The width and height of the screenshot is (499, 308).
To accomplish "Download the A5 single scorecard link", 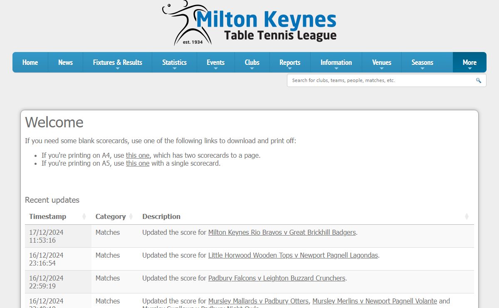I will [138, 163].
